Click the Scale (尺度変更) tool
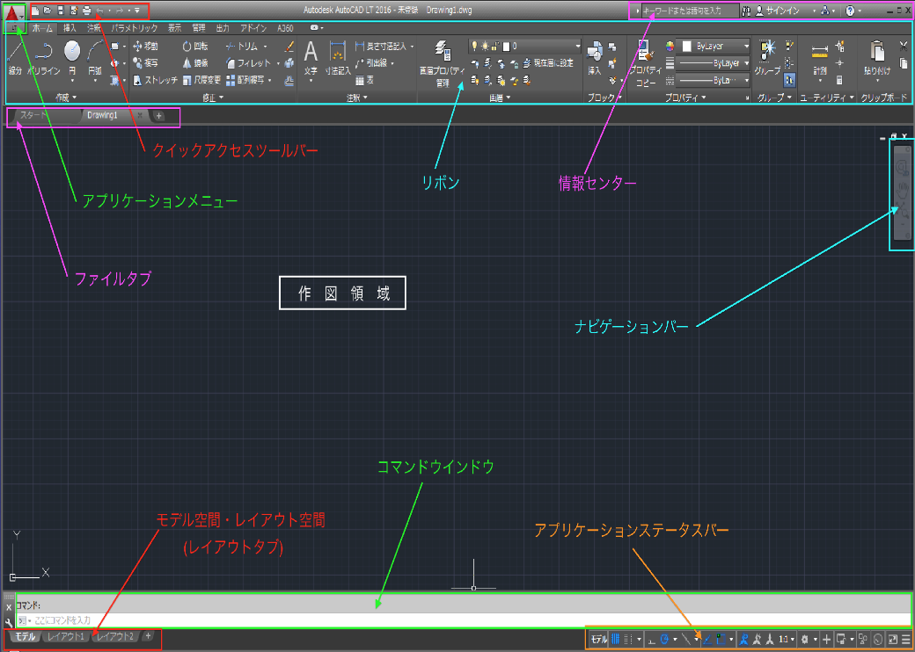915x652 pixels. point(201,80)
